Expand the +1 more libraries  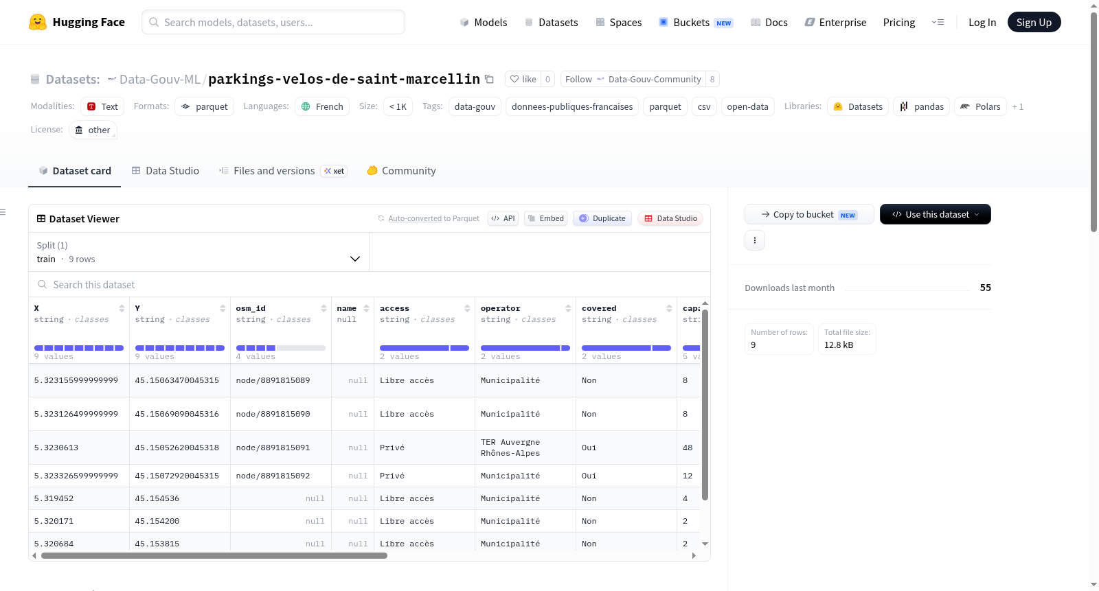[x=1018, y=106]
